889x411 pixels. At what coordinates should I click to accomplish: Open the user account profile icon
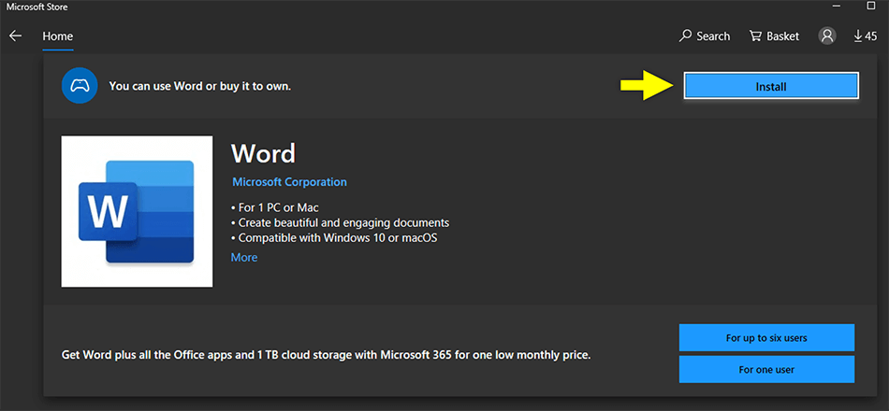(x=827, y=36)
